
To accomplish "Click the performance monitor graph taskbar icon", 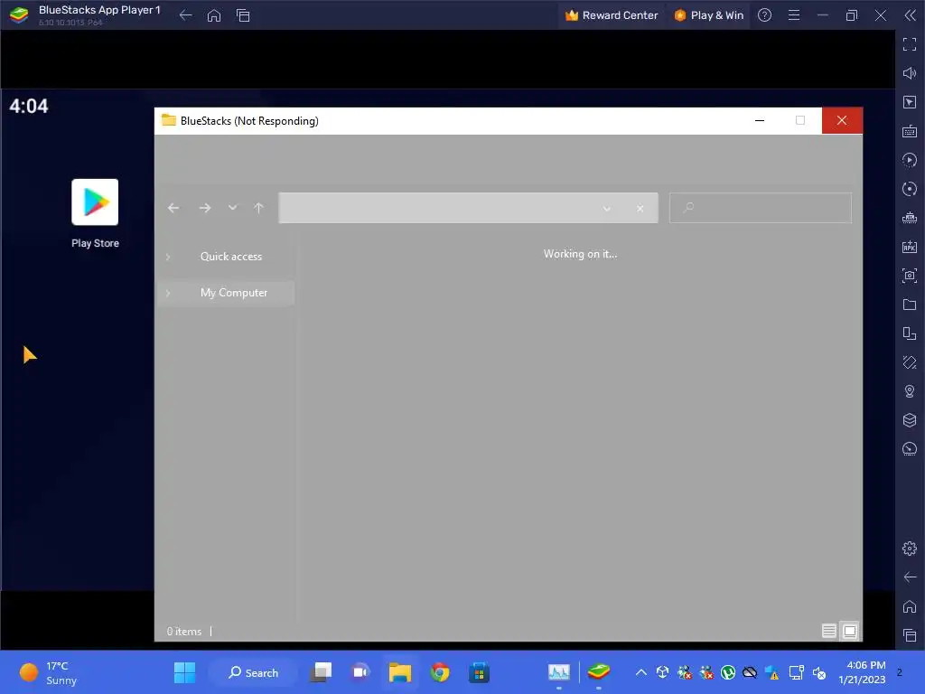I will (558, 672).
